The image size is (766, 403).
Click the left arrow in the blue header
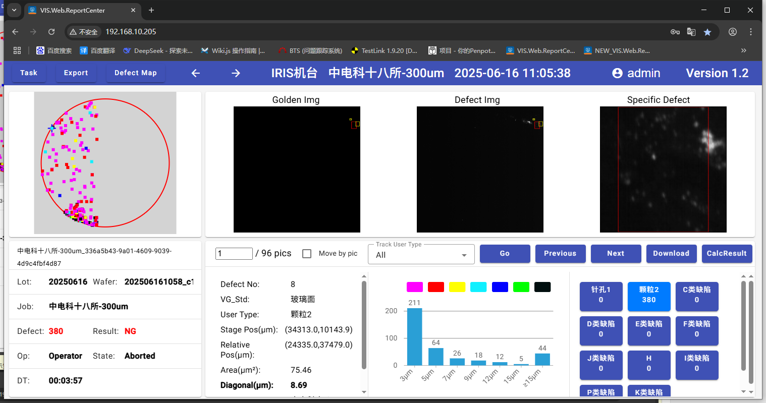196,73
